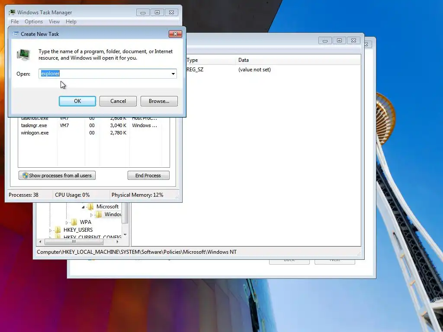
Task: Open the Options menu in Task Manager
Action: tap(34, 22)
